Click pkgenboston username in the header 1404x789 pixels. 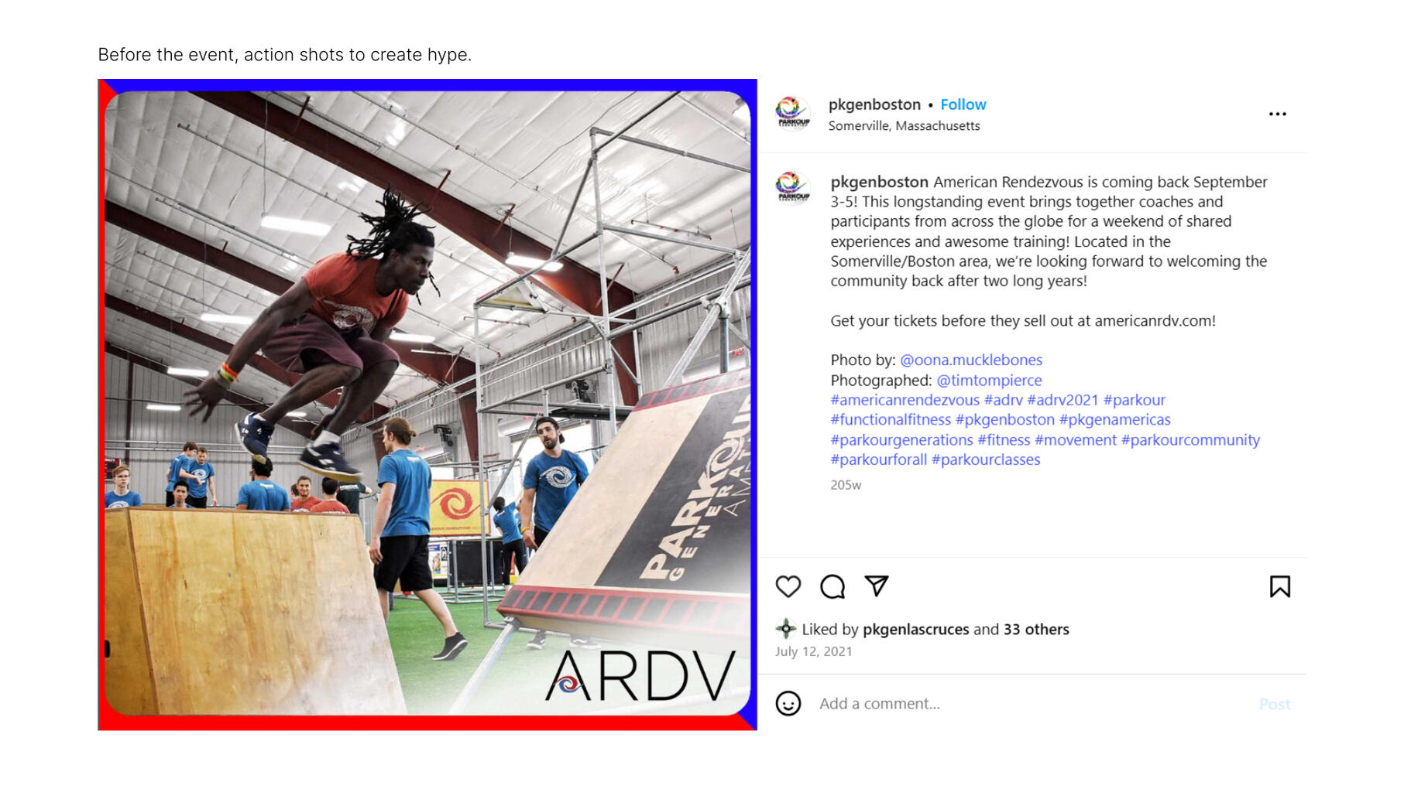pos(874,104)
